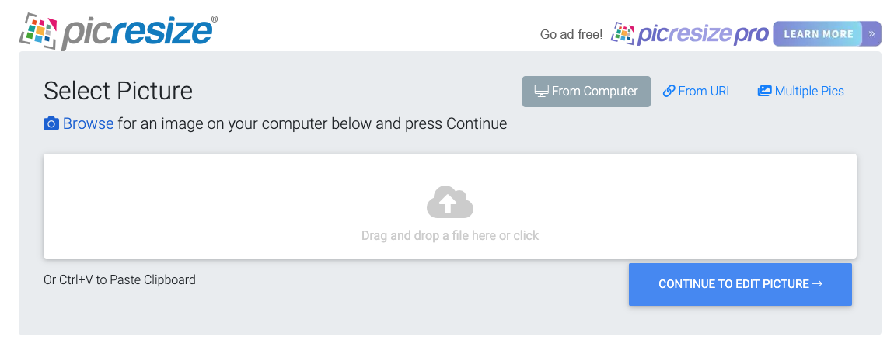Click the right arrow on the Continue button
This screenshot has height=347, width=894.
coord(817,284)
